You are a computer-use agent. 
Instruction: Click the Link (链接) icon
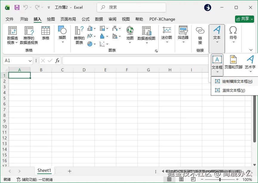pyautogui.click(x=200, y=30)
